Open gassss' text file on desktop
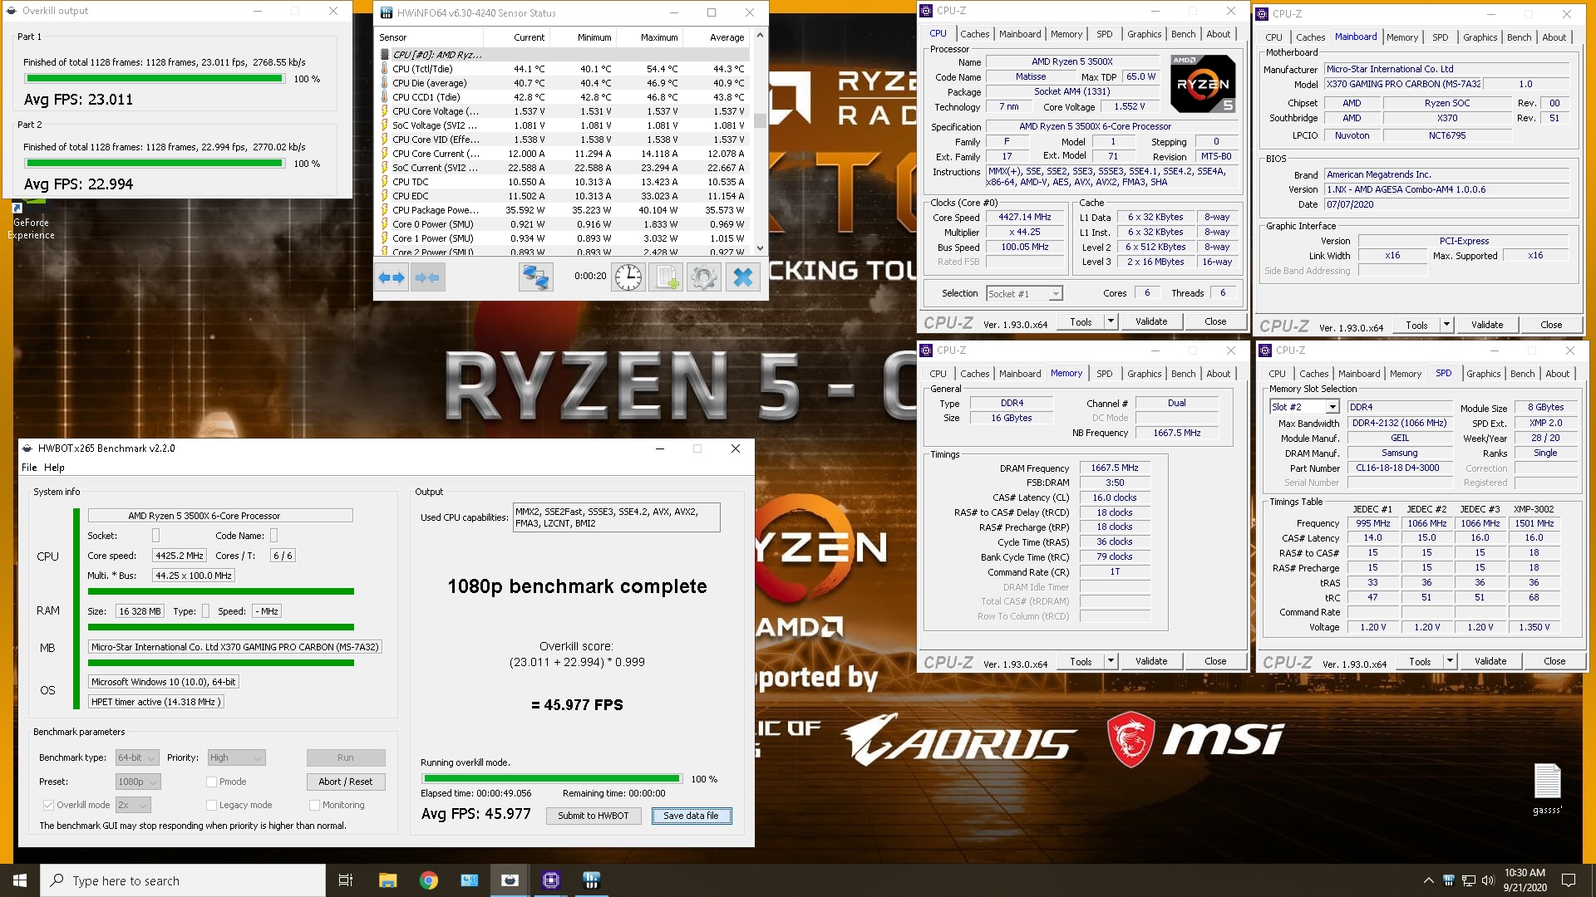Screen dimensions: 1596x897 pos(1547,788)
